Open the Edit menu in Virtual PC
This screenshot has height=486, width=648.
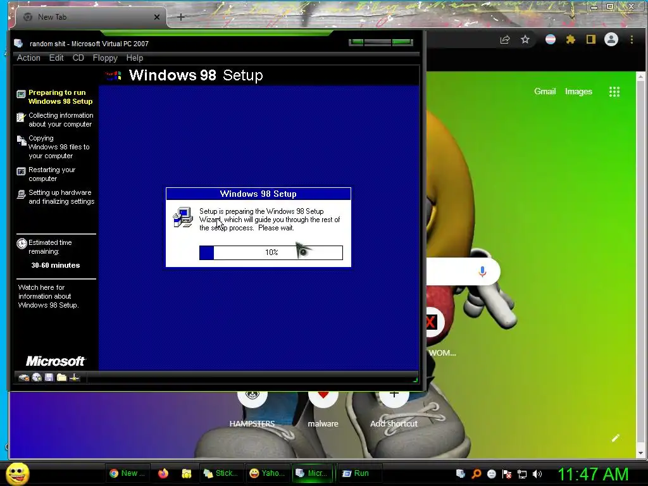coord(56,58)
